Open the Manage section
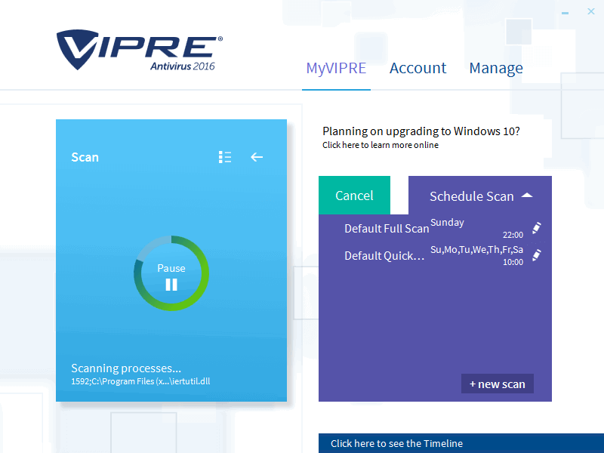 [x=496, y=68]
